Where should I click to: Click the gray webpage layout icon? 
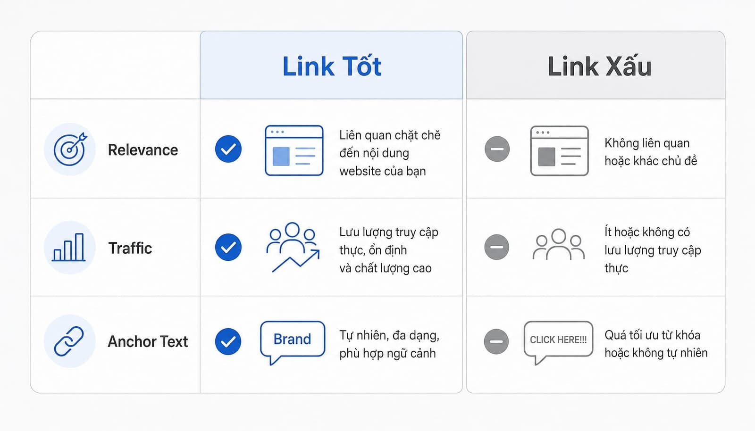tap(559, 151)
